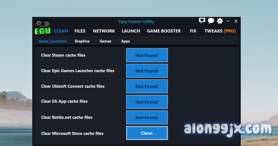Open the Games tab

[105, 41]
